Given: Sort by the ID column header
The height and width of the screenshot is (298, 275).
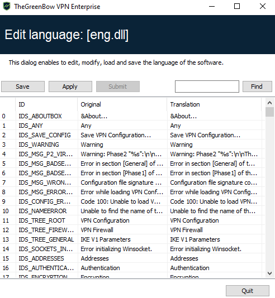Looking at the screenshot, I should tap(46, 104).
